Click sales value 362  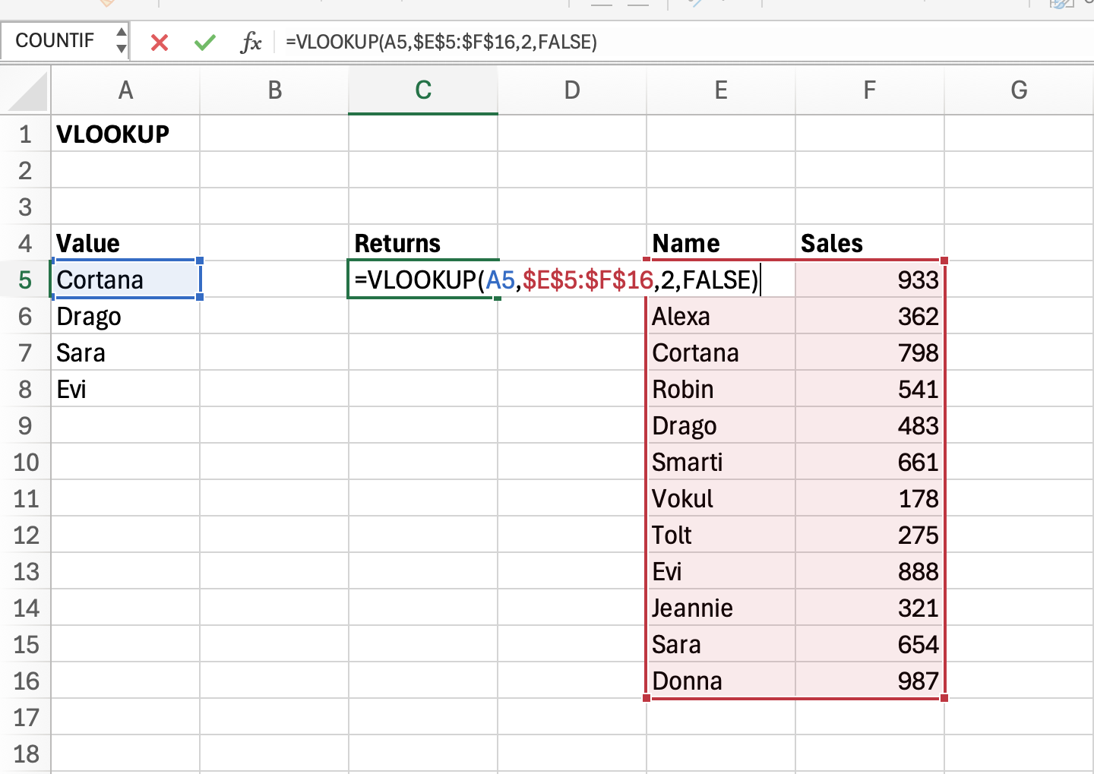click(x=870, y=316)
